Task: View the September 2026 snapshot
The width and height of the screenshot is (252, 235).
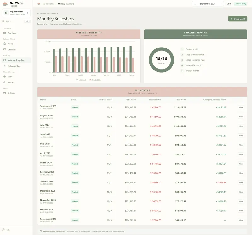Action: (x=241, y=107)
